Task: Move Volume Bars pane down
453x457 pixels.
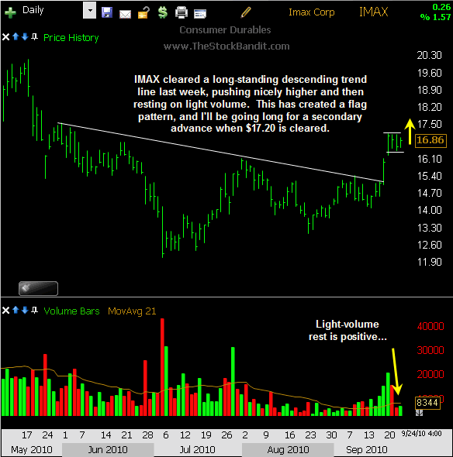Action: [25, 310]
